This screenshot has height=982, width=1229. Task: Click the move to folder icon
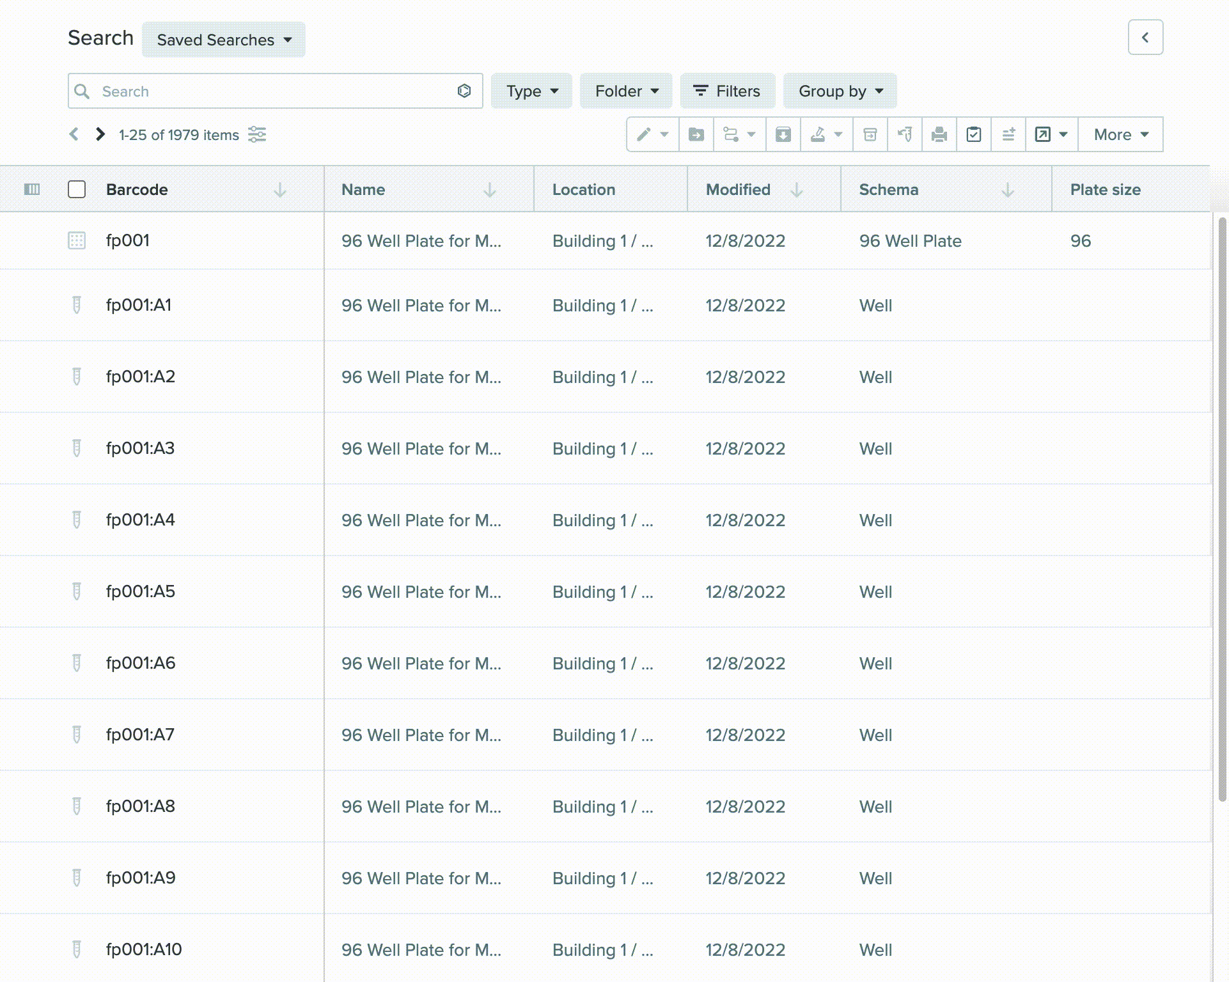(696, 134)
